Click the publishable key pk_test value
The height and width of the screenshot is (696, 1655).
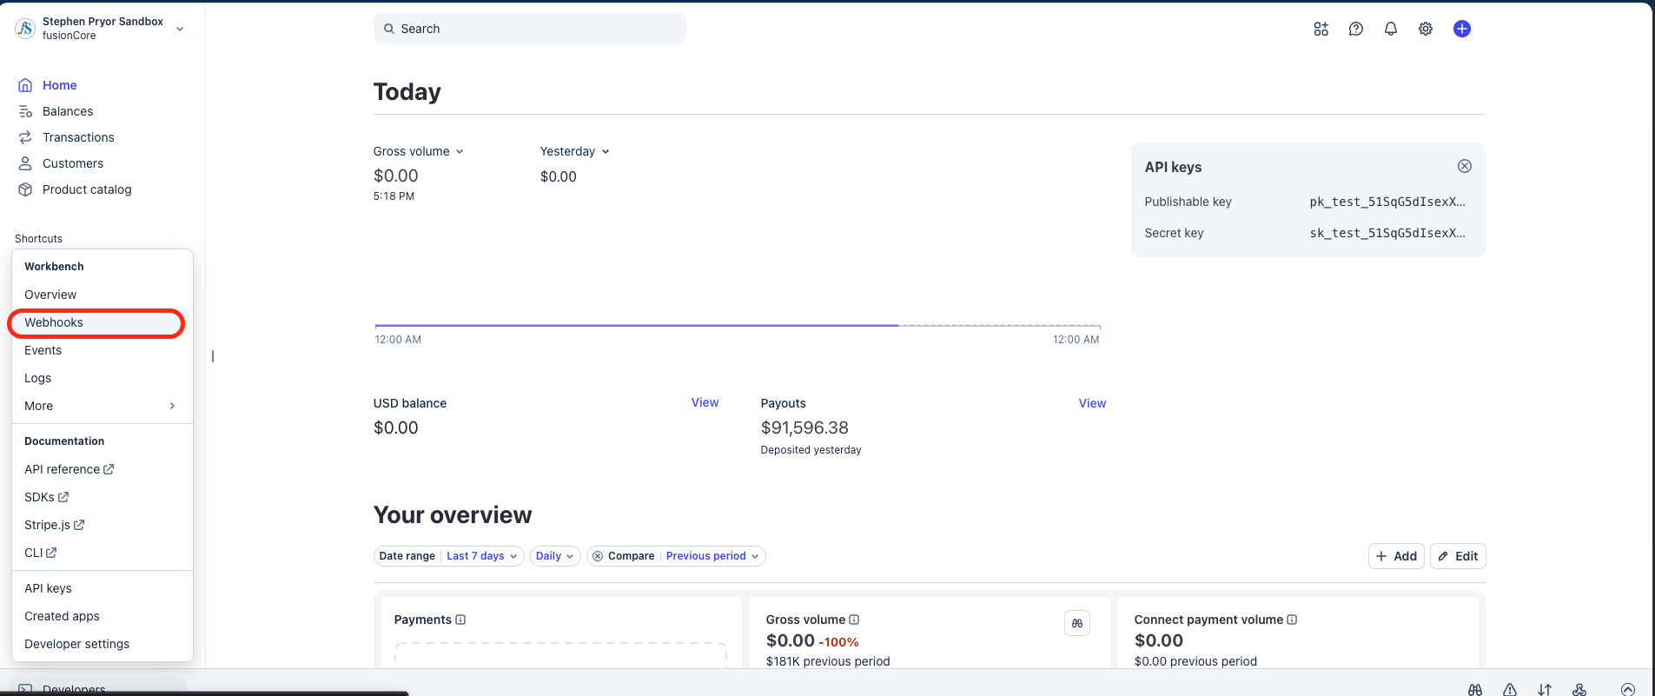tap(1387, 202)
